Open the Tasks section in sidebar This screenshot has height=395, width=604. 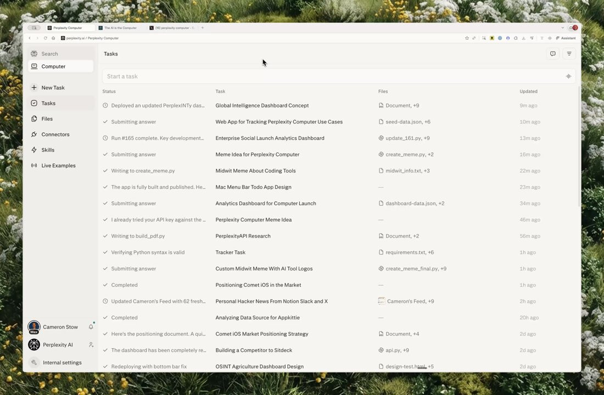coord(60,103)
